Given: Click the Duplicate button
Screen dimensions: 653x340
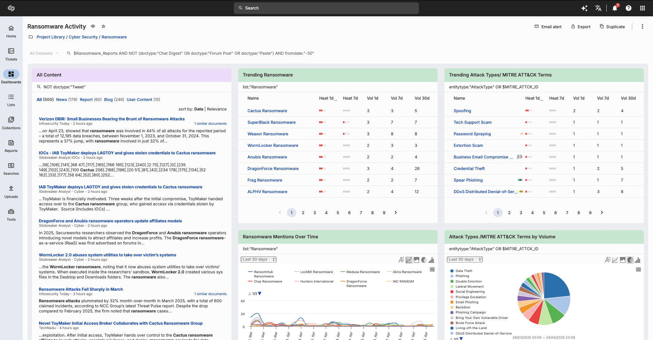Looking at the screenshot, I should coord(612,27).
